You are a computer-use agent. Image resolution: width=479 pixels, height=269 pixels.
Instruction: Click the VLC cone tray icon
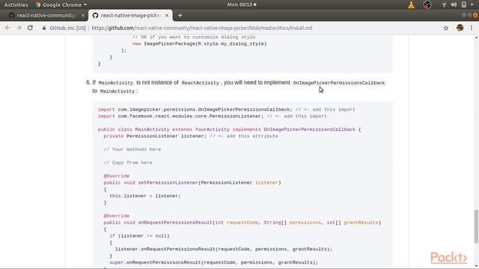(411, 4)
